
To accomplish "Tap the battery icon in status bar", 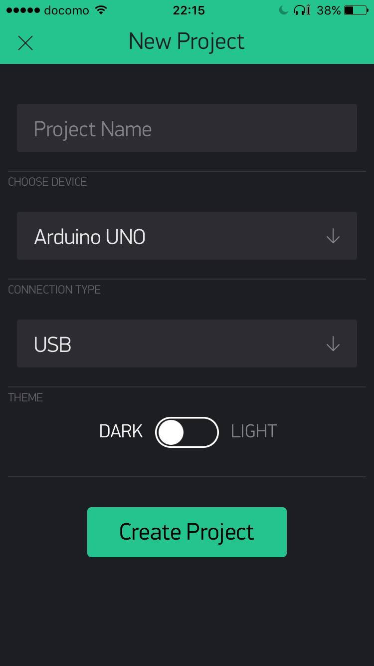I will click(356, 10).
